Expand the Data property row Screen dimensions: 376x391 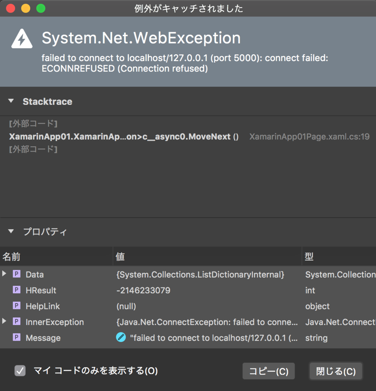(x=4, y=273)
